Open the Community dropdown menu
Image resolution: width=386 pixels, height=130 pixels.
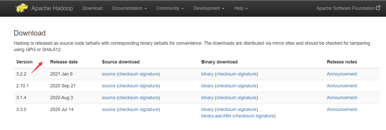[x=170, y=8]
